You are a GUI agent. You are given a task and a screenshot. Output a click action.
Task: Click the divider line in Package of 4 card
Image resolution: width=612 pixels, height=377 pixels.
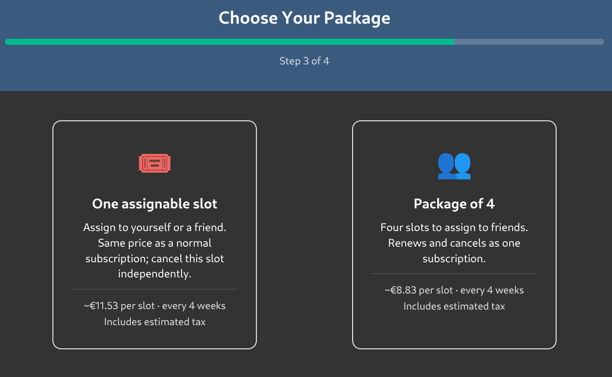[454, 274]
